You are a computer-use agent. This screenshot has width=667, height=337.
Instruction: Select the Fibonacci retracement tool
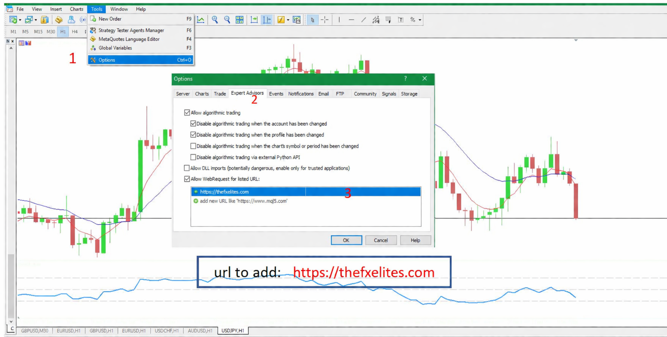pos(388,20)
